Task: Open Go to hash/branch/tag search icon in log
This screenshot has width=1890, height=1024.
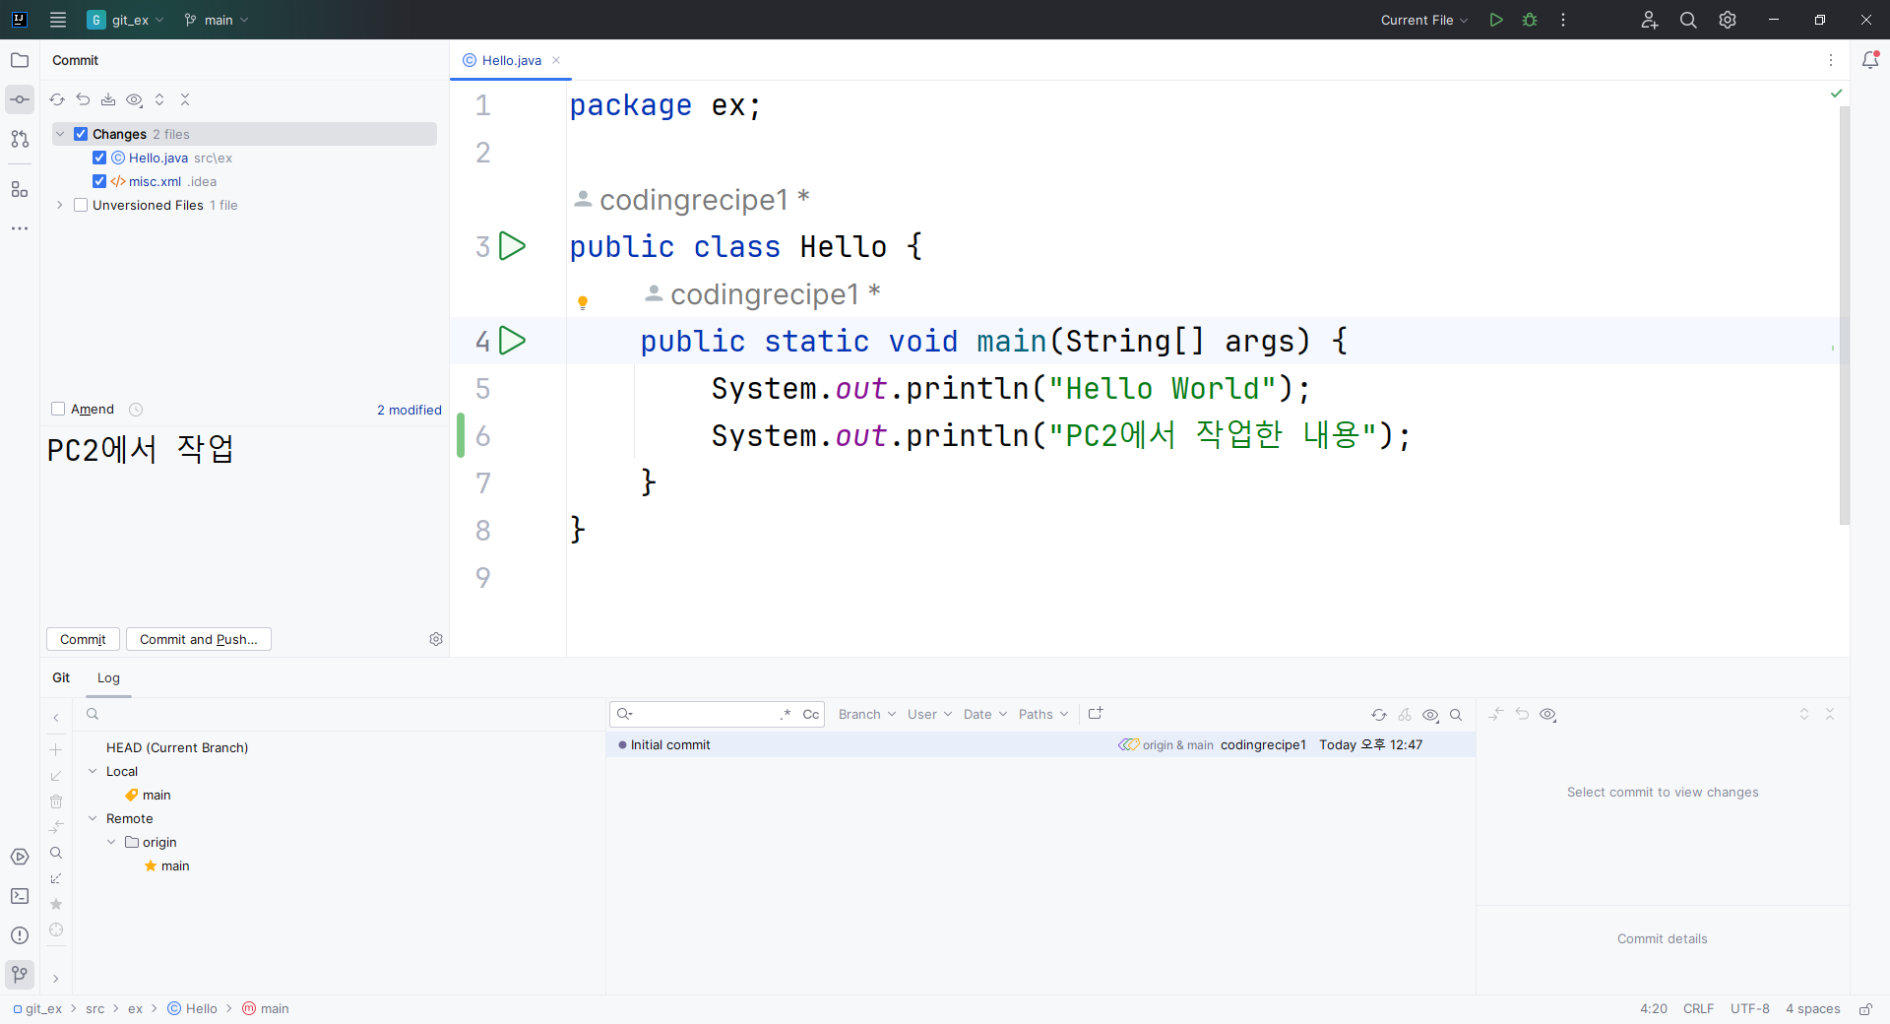Action: click(1456, 715)
